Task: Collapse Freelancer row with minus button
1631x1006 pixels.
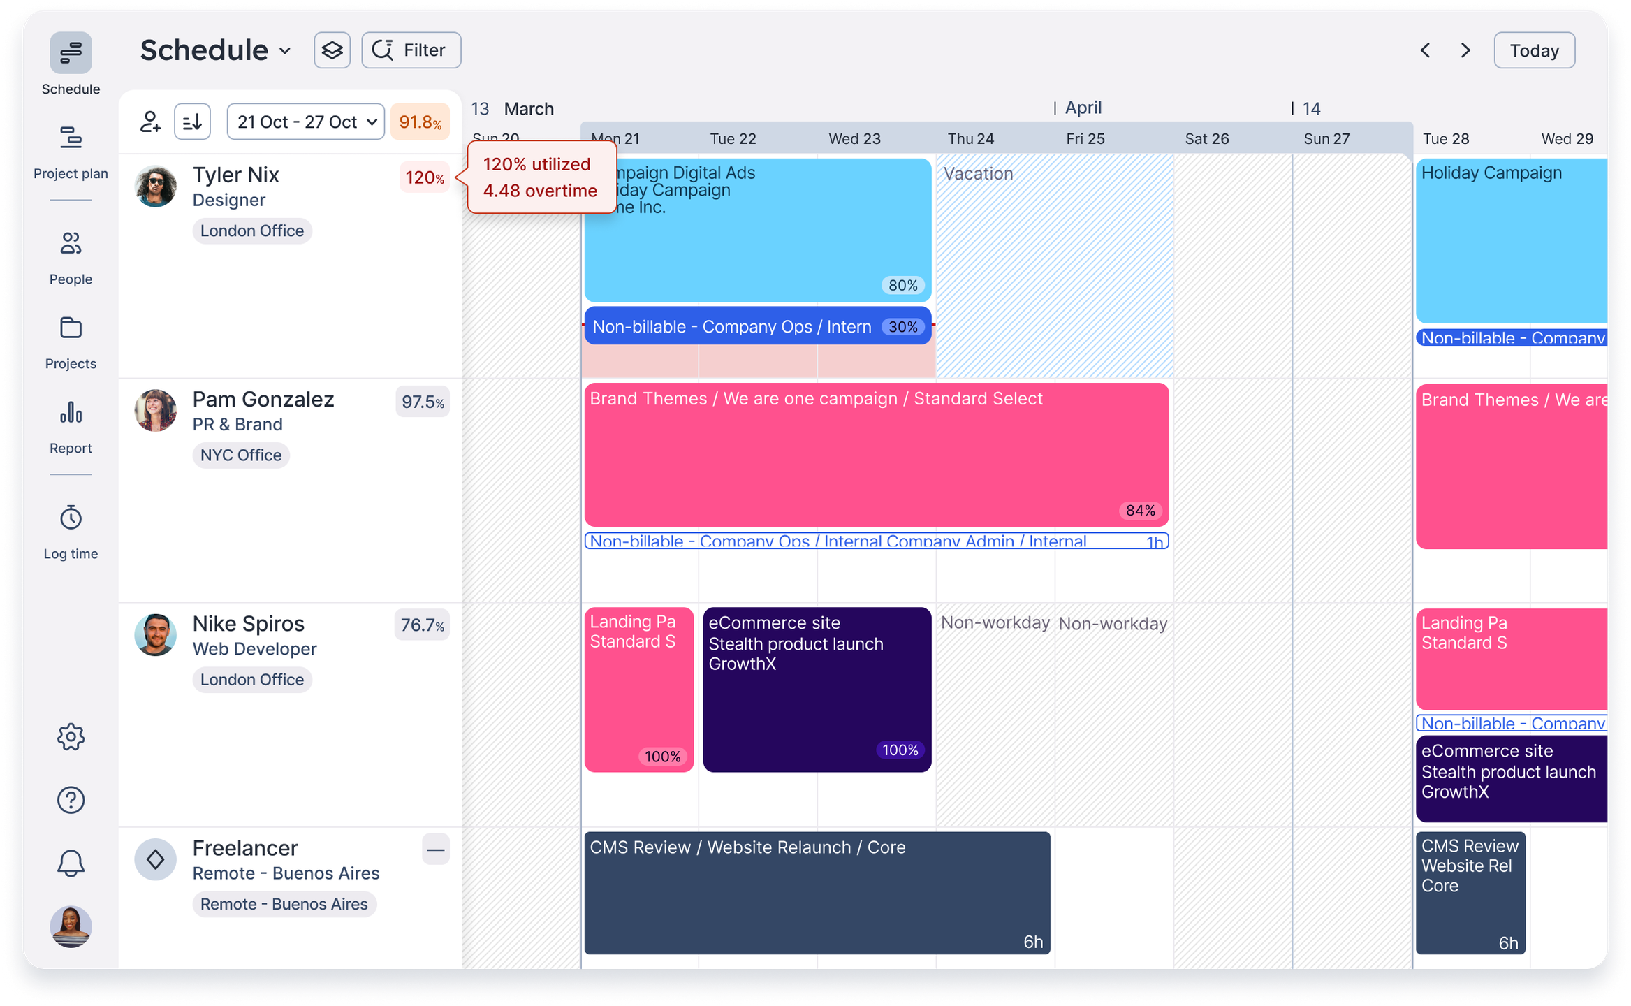Action: [x=436, y=850]
